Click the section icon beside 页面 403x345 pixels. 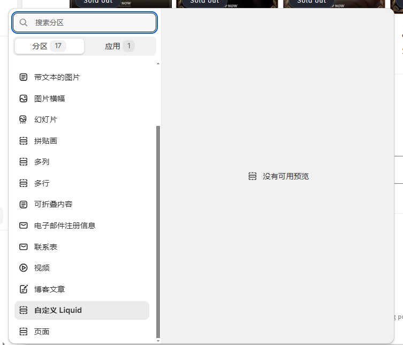click(24, 332)
